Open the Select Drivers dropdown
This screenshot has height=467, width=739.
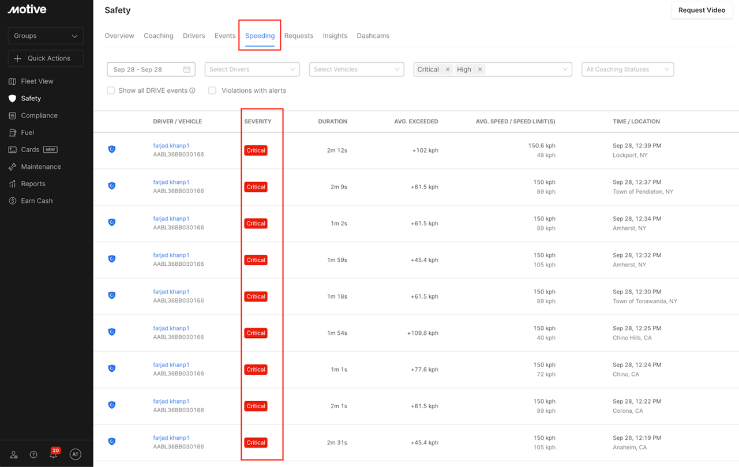(252, 70)
